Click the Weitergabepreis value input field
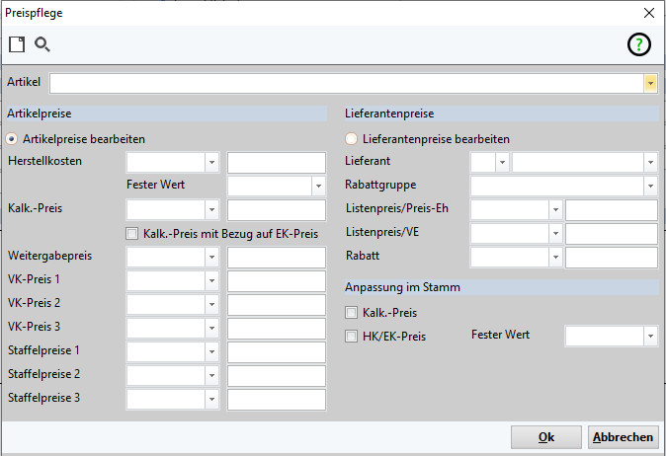Viewport: 666px width, 456px height. (x=276, y=258)
